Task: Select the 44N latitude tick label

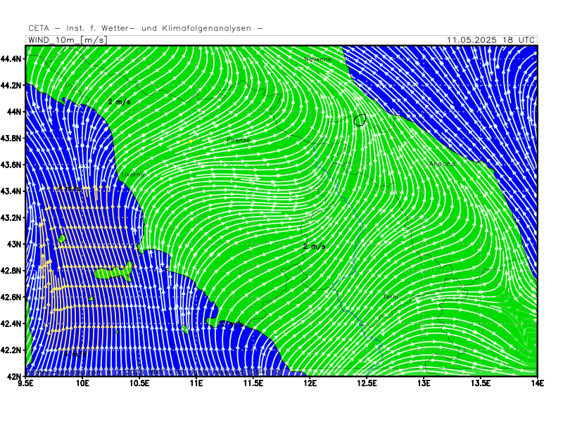Action: [x=14, y=112]
